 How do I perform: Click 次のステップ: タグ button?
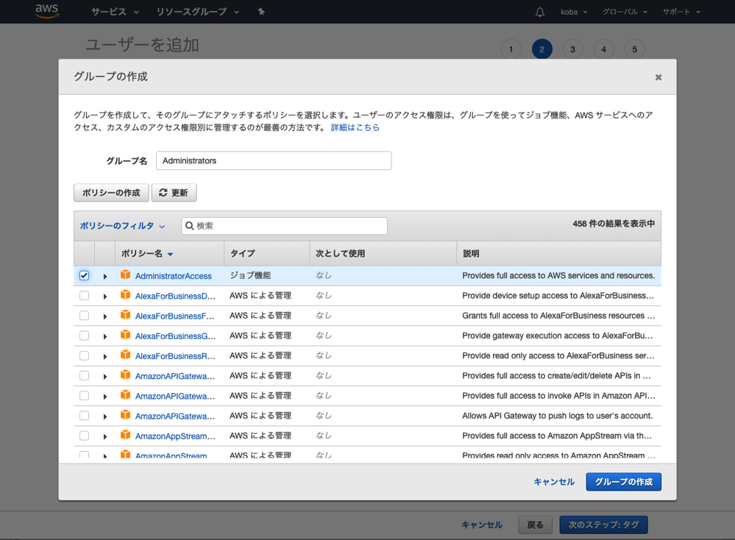604,525
